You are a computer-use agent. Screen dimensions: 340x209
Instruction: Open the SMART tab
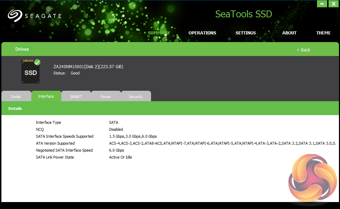[x=76, y=97]
